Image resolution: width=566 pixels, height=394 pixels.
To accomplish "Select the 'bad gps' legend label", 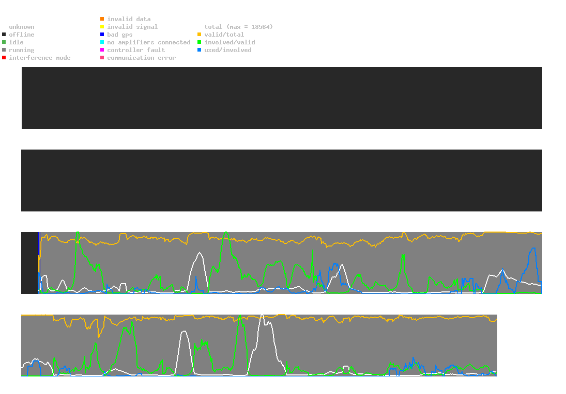I will pyautogui.click(x=120, y=35).
